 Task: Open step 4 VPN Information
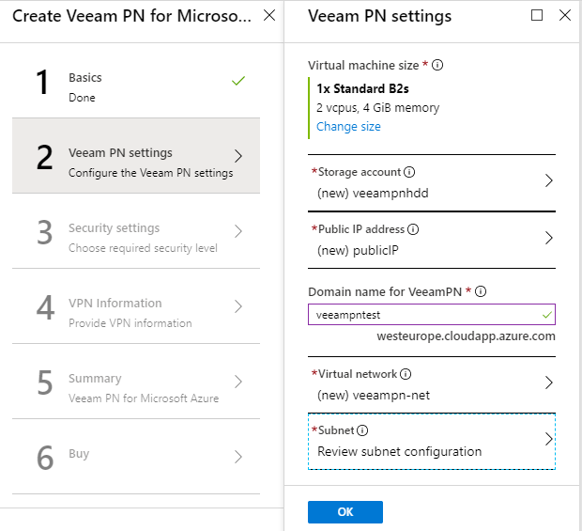[x=136, y=305]
